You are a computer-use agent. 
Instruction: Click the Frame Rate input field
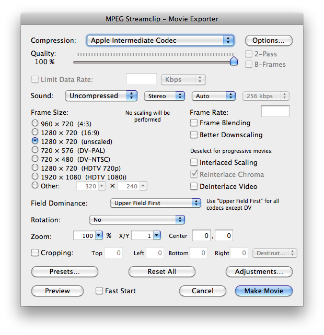pos(275,111)
